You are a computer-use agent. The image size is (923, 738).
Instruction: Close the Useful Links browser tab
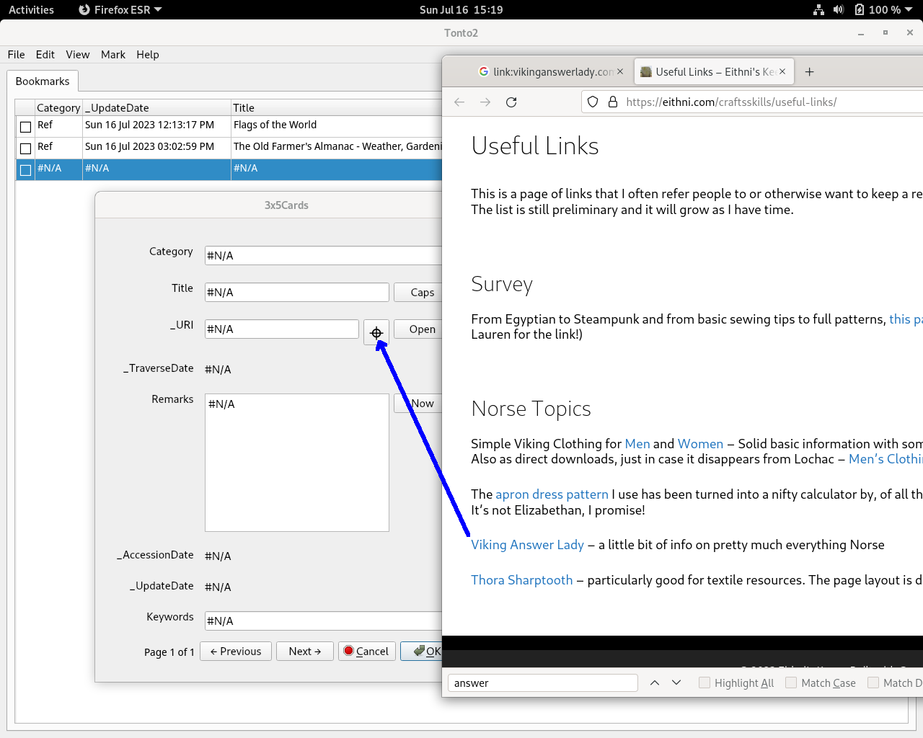tap(782, 72)
